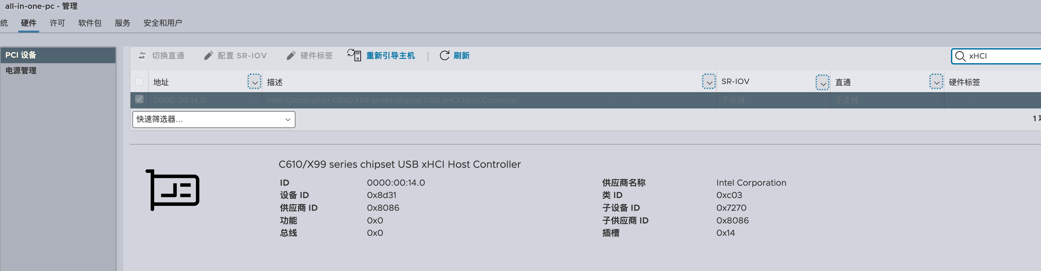Uncheck the 0000:00:14.0 device row checkbox
1041x271 pixels.
140,99
